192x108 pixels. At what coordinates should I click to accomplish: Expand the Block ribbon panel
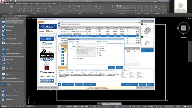pos(102,13)
